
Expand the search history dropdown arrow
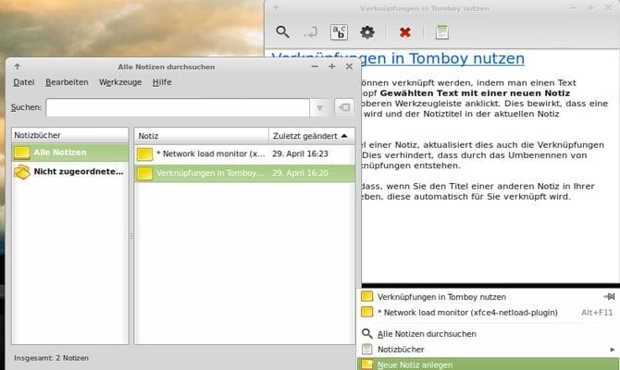click(x=319, y=107)
